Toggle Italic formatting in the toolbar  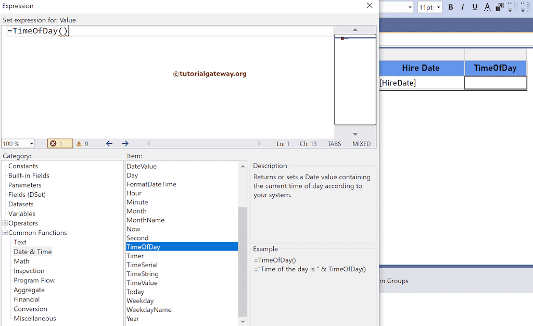pos(463,7)
